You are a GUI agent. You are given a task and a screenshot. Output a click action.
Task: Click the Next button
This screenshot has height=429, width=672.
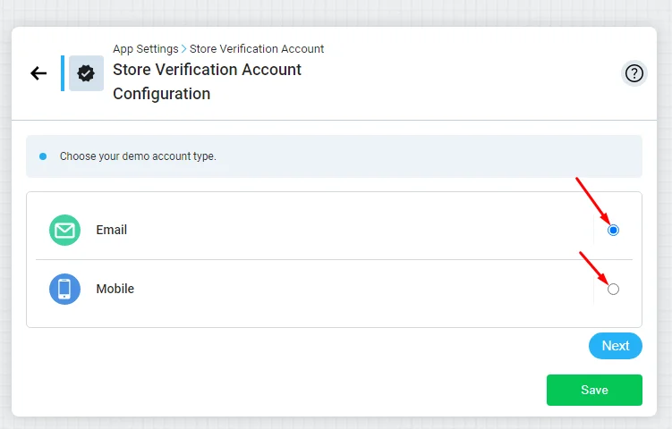[616, 346]
